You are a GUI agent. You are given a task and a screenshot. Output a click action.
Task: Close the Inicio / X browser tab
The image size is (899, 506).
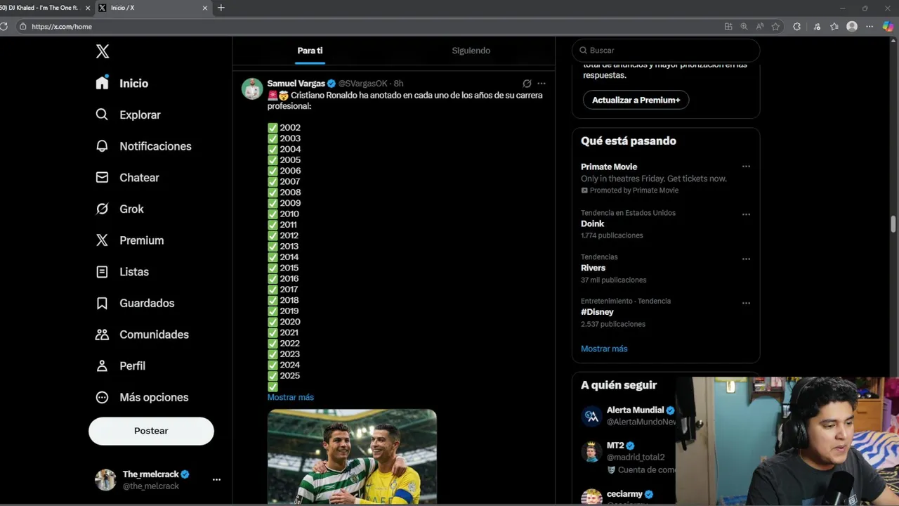pyautogui.click(x=205, y=8)
